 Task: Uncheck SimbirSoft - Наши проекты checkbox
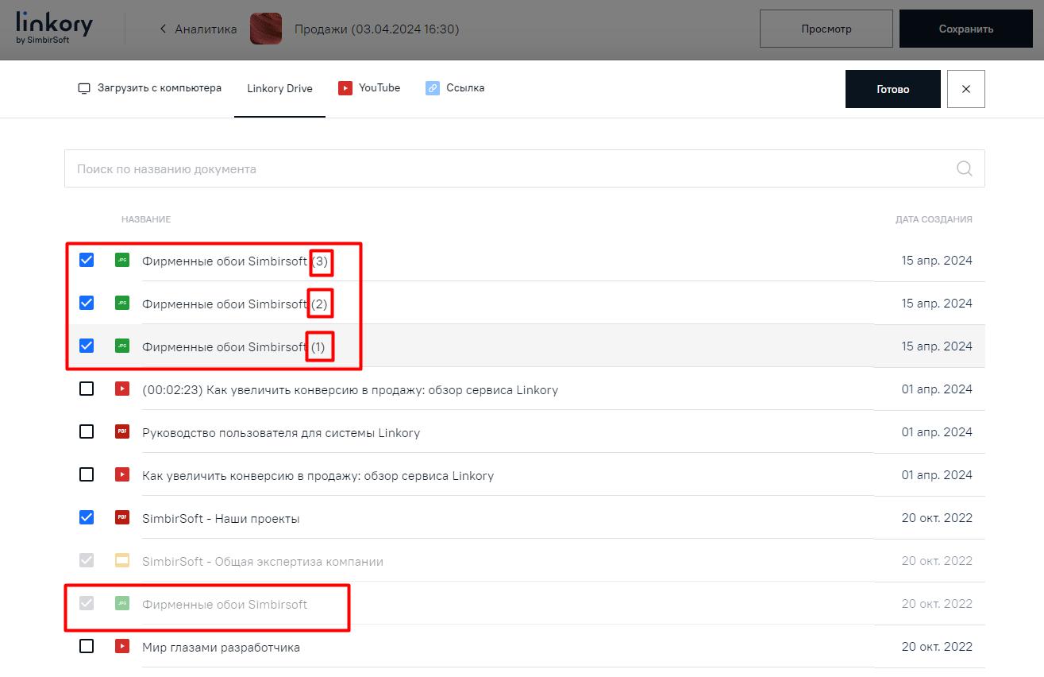tap(87, 517)
